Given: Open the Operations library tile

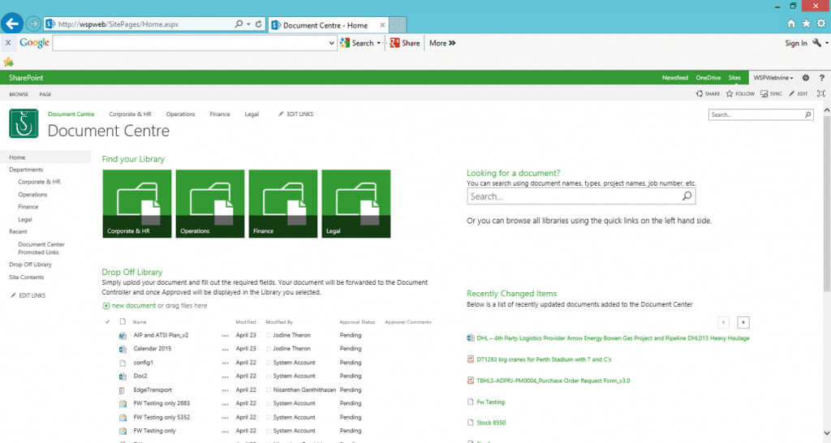Looking at the screenshot, I should pos(210,204).
